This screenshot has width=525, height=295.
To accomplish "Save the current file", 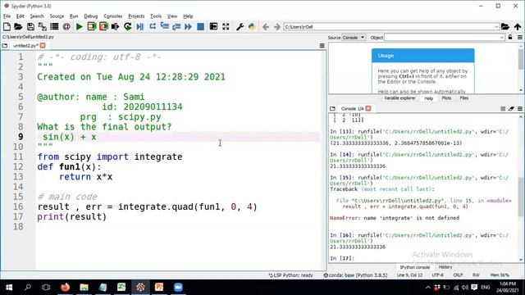I will tap(30, 27).
